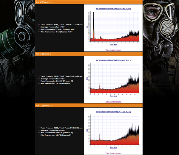This screenshot has height=155, width=179.
Task: Click the FPS axis label on Run 0 chart
Action: click(87, 27)
